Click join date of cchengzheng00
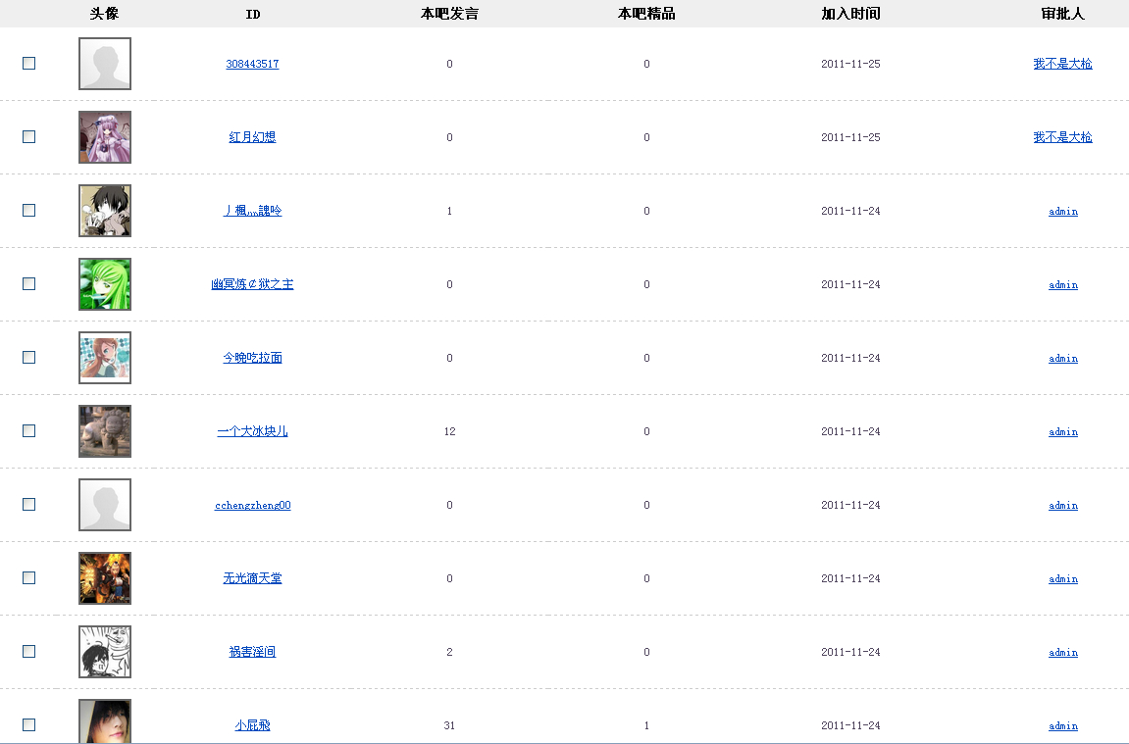1129x744 pixels. (850, 505)
